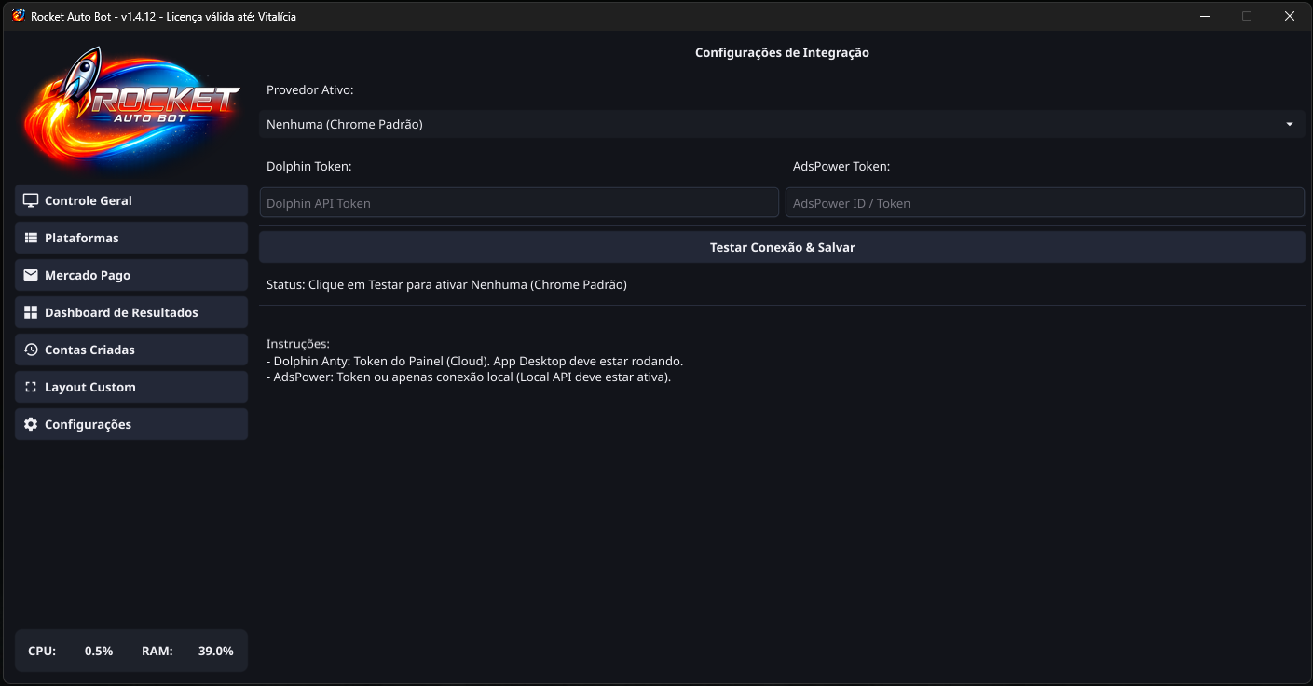Click the connection Status message line
The width and height of the screenshot is (1313, 686).
pyautogui.click(x=446, y=284)
